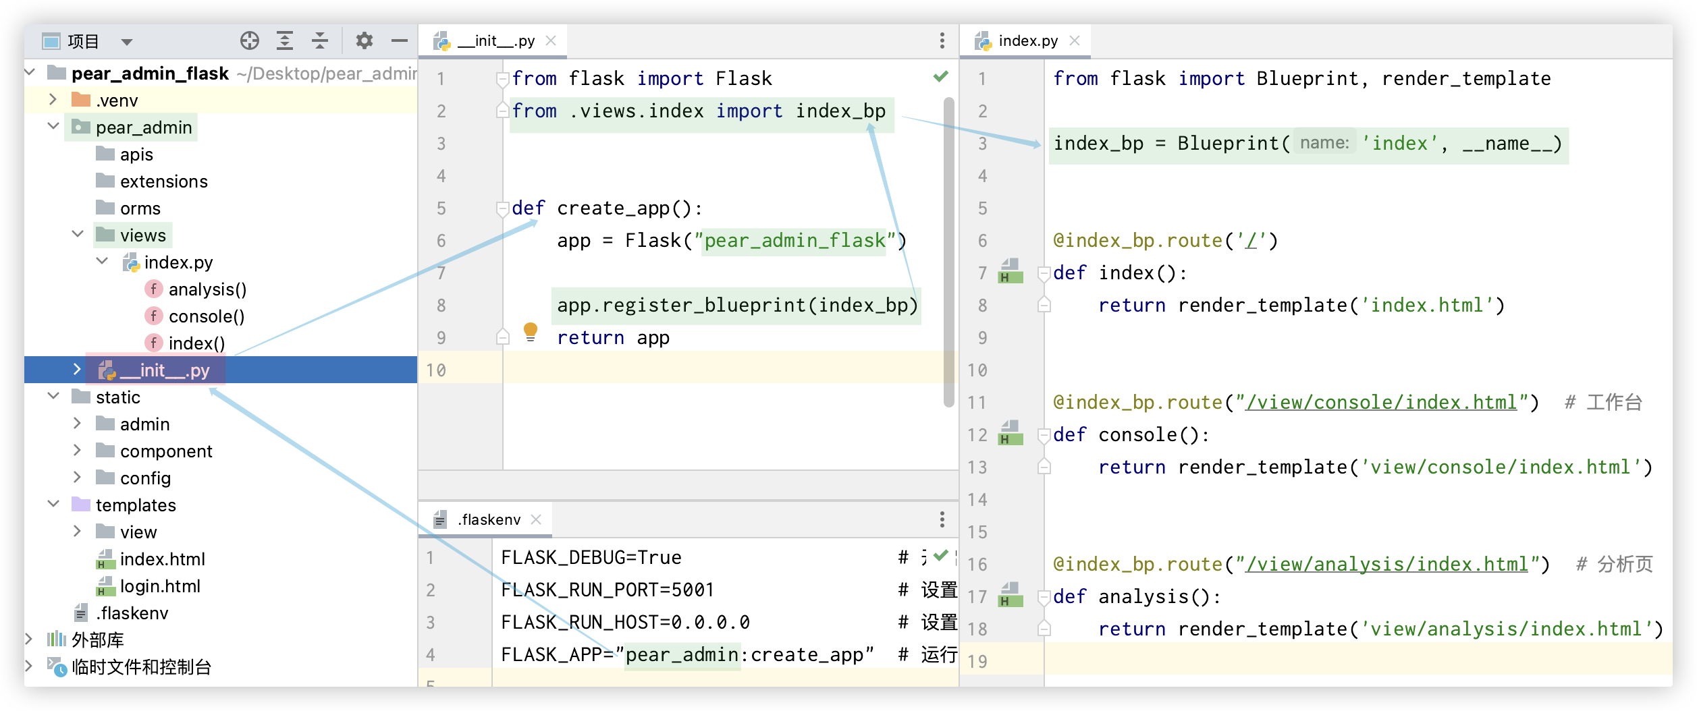
Task: Click the vertical scrollbar of __init__.py editor
Action: click(x=948, y=250)
